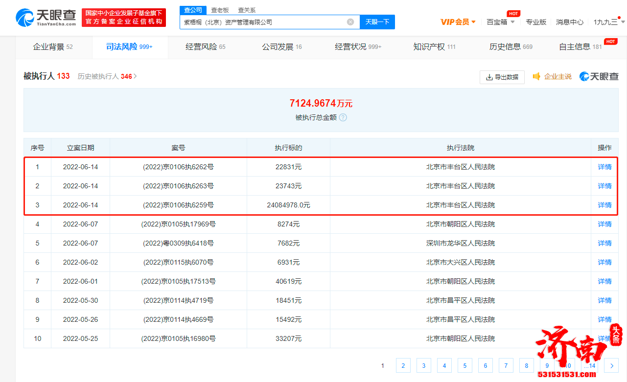Expand 历史被执行人 346 link

click(x=107, y=76)
